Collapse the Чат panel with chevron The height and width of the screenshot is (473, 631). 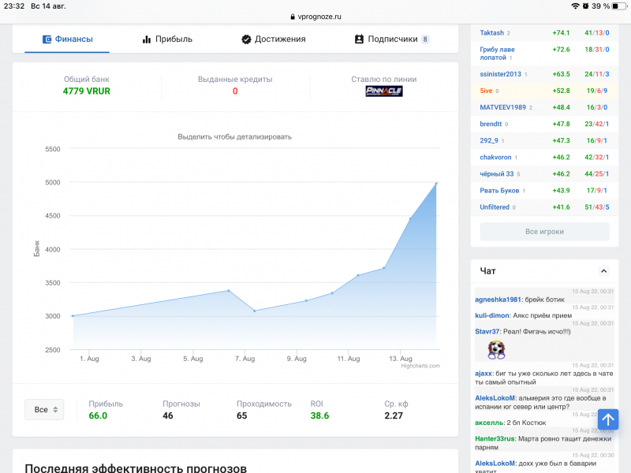click(604, 271)
